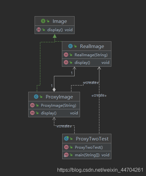Click the method icon beside RealImage(String)
146x176 pixels.
[x=66, y=55]
